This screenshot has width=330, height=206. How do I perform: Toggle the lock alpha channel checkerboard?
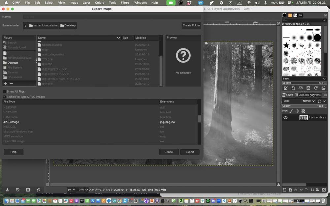[x=303, y=111]
